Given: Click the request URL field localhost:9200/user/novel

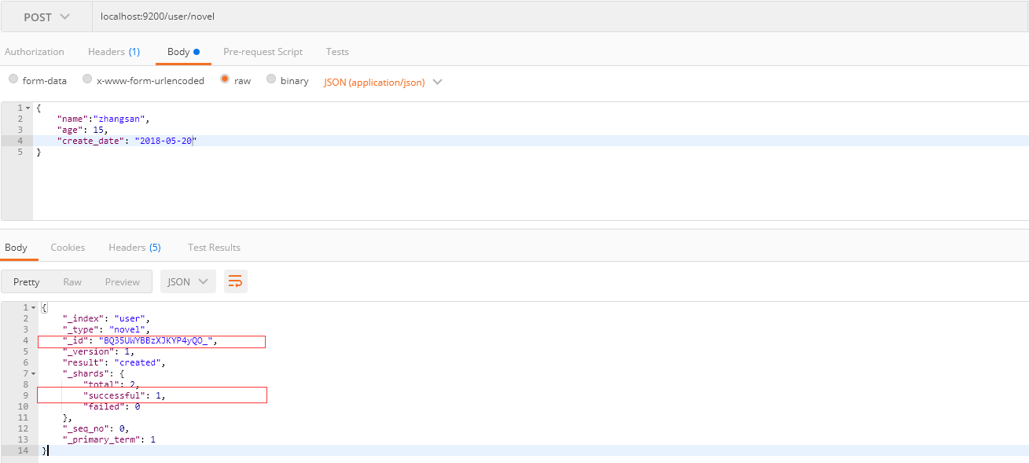Looking at the screenshot, I should [x=560, y=17].
